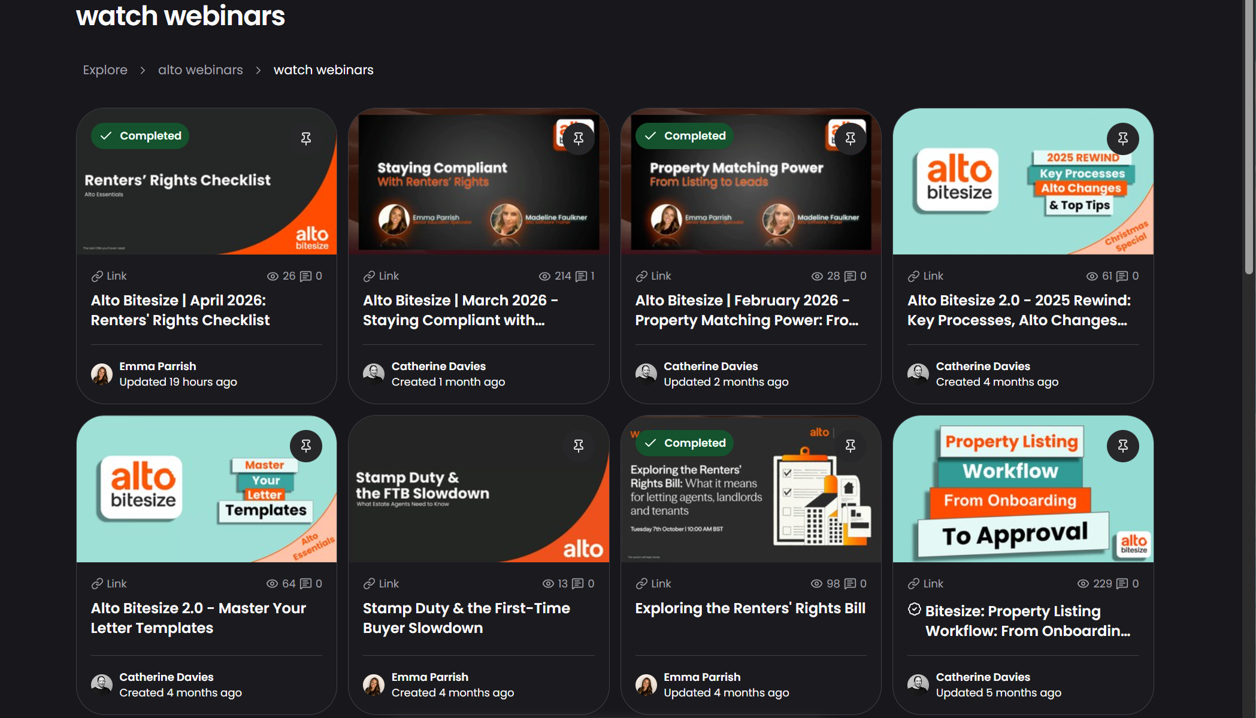
Task: Open comments icon on April 2026 card
Action: [305, 276]
